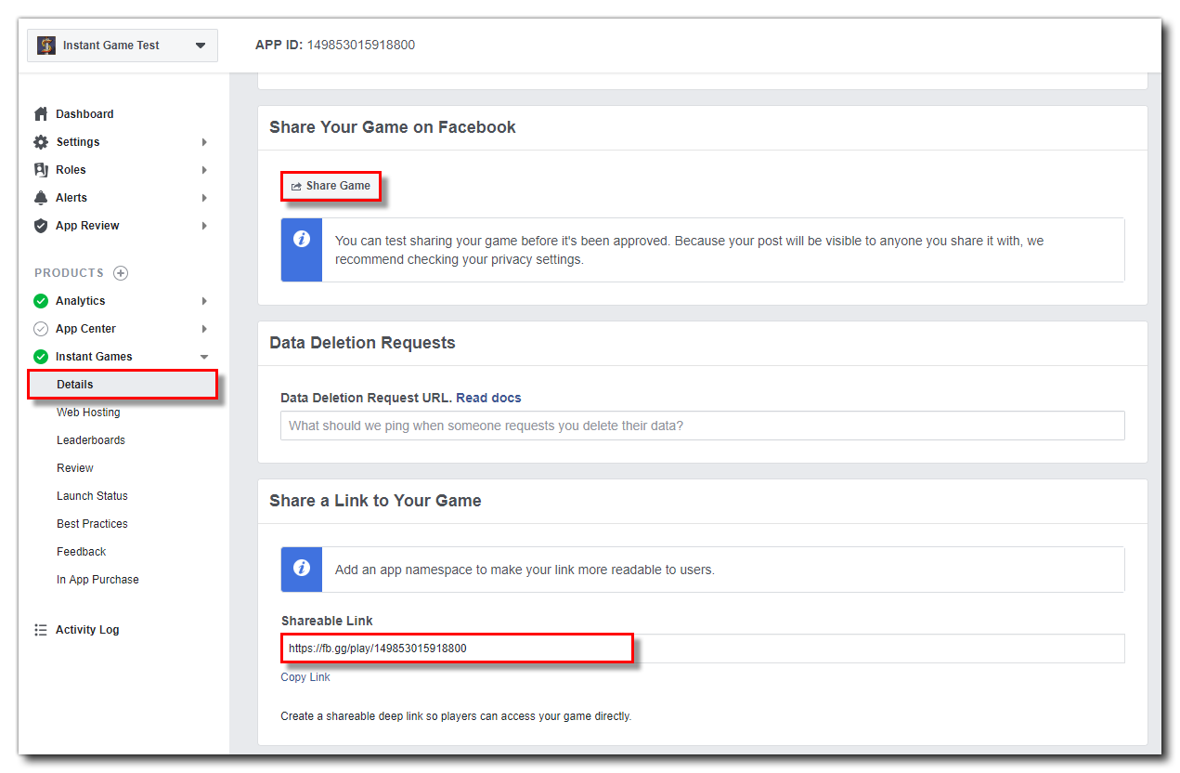
Task: Open the App Review menu item
Action: [87, 226]
